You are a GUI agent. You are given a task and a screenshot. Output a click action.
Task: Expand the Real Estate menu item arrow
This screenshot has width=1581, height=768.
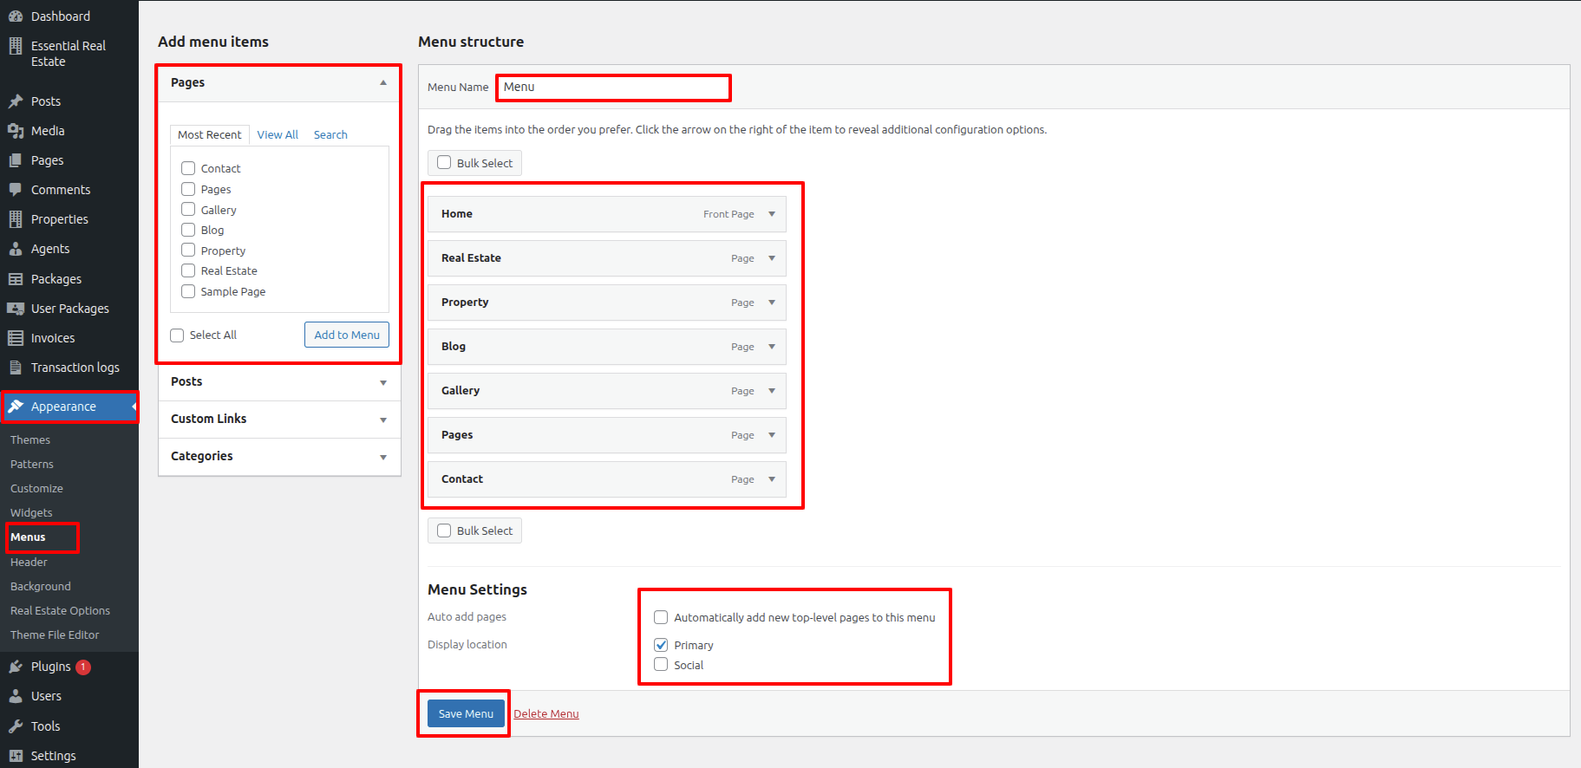coord(771,258)
